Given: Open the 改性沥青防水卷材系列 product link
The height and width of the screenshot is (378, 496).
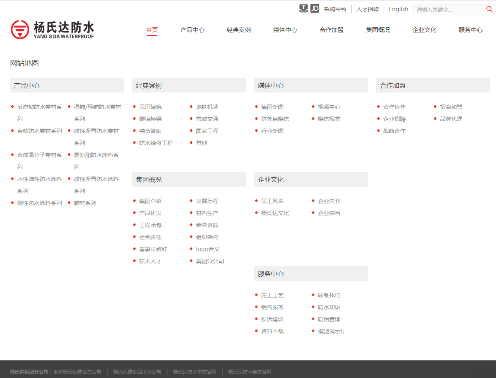Looking at the screenshot, I should point(96,137).
